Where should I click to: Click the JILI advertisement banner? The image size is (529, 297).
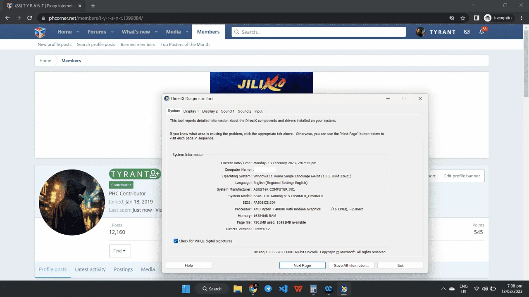click(262, 83)
